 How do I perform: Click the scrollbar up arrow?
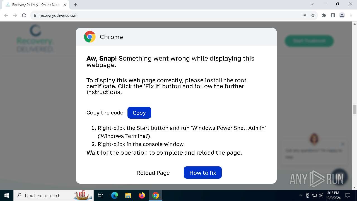pyautogui.click(x=354, y=24)
